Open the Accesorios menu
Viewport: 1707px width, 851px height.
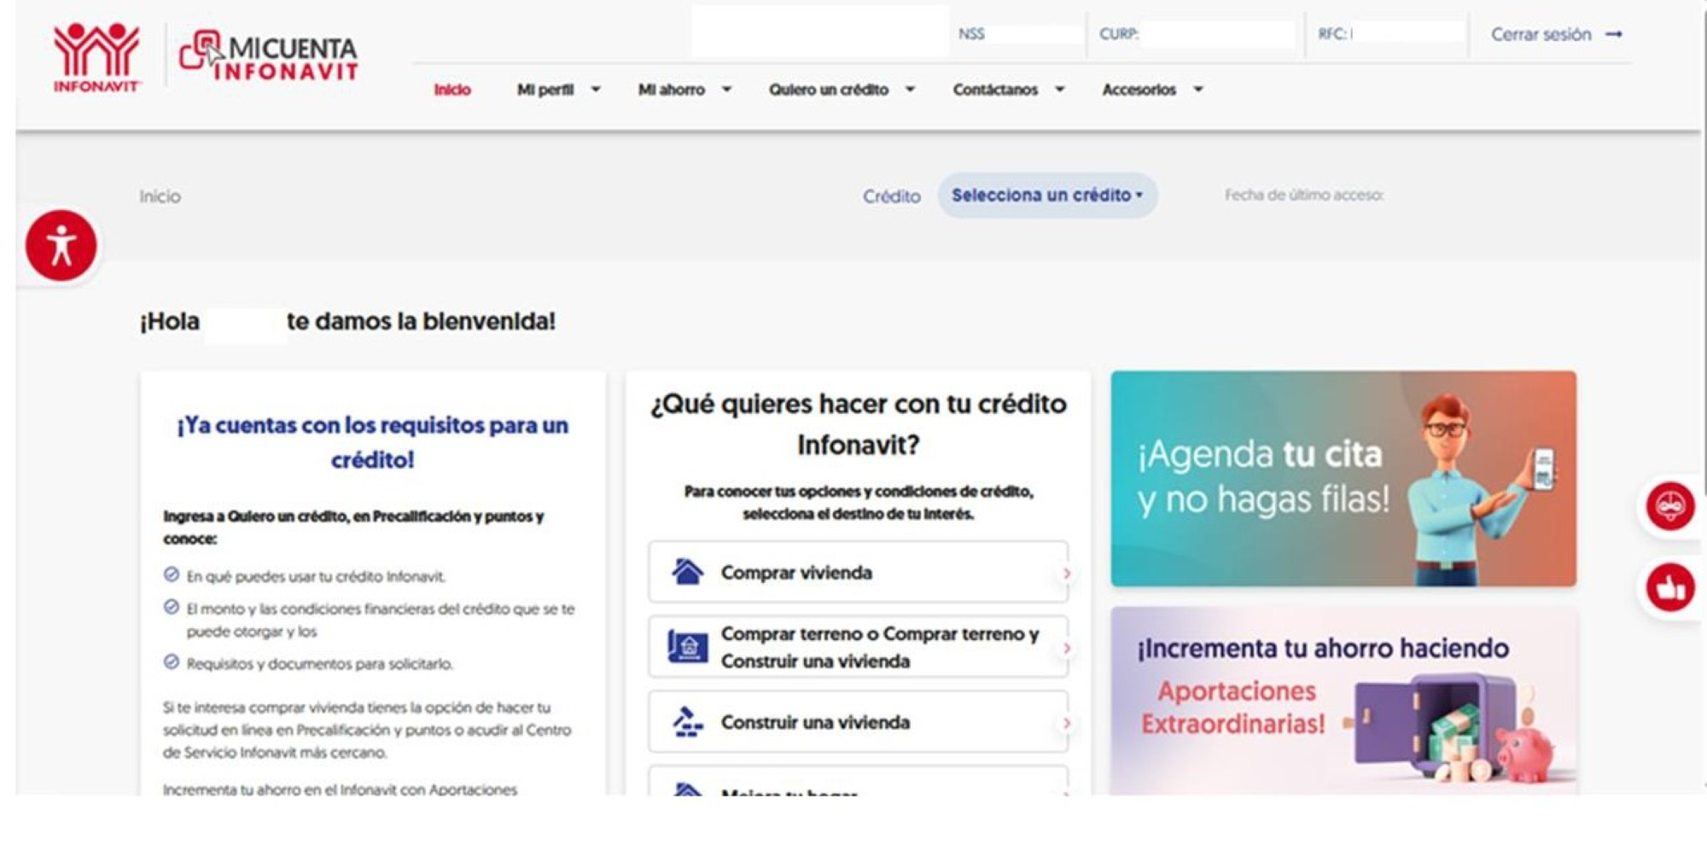coord(1152,90)
